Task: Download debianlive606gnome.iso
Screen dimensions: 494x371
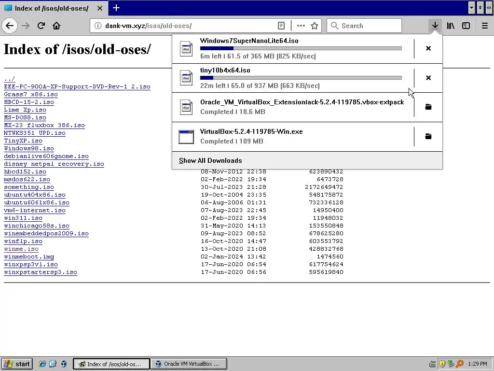Action: click(46, 156)
